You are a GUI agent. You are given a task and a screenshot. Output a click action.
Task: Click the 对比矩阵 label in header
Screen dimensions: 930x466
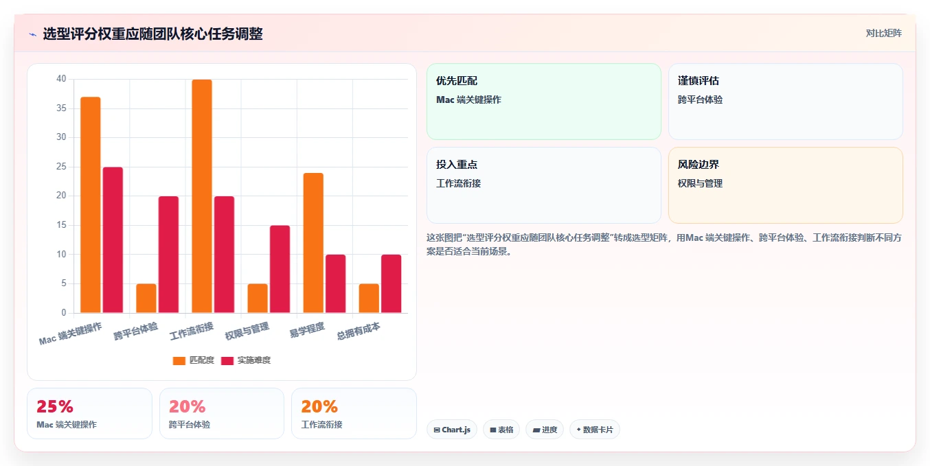[x=883, y=33]
